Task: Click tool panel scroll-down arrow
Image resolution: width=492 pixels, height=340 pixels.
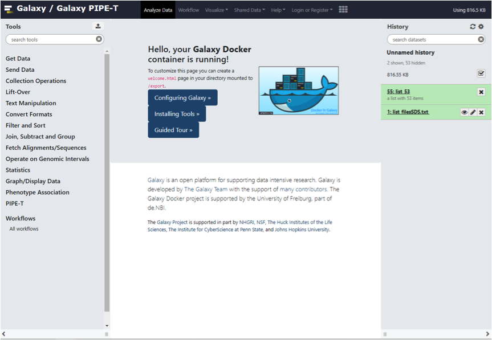Action: pyautogui.click(x=107, y=326)
